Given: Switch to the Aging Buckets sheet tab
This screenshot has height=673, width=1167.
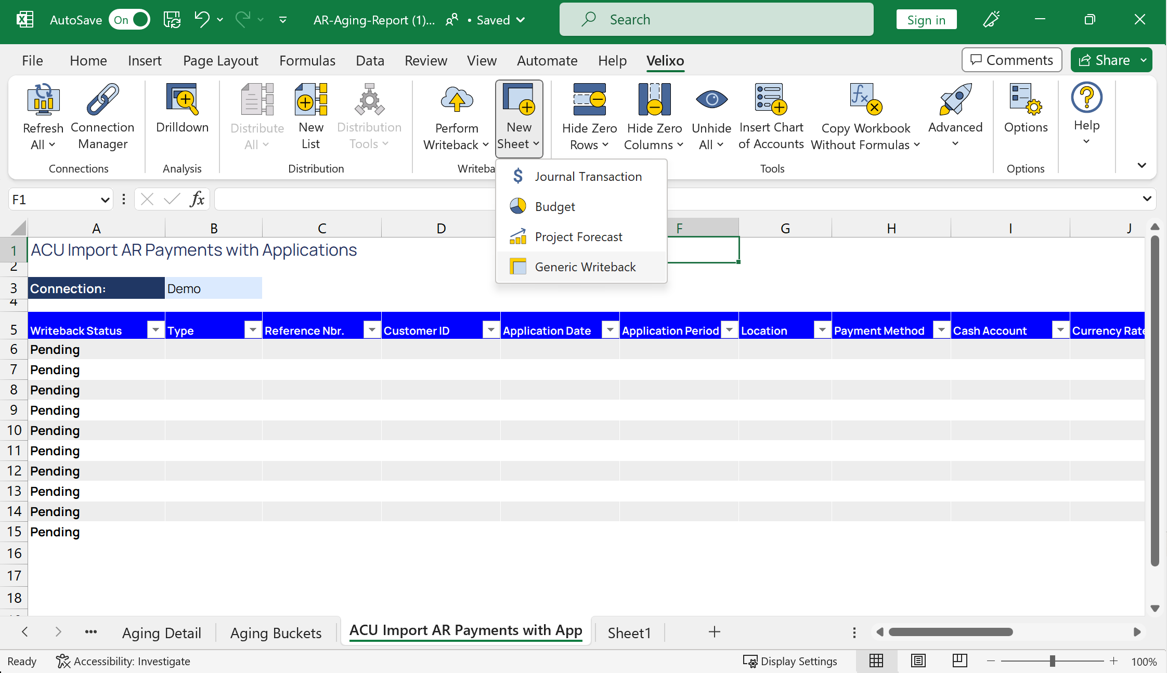Looking at the screenshot, I should (x=276, y=632).
